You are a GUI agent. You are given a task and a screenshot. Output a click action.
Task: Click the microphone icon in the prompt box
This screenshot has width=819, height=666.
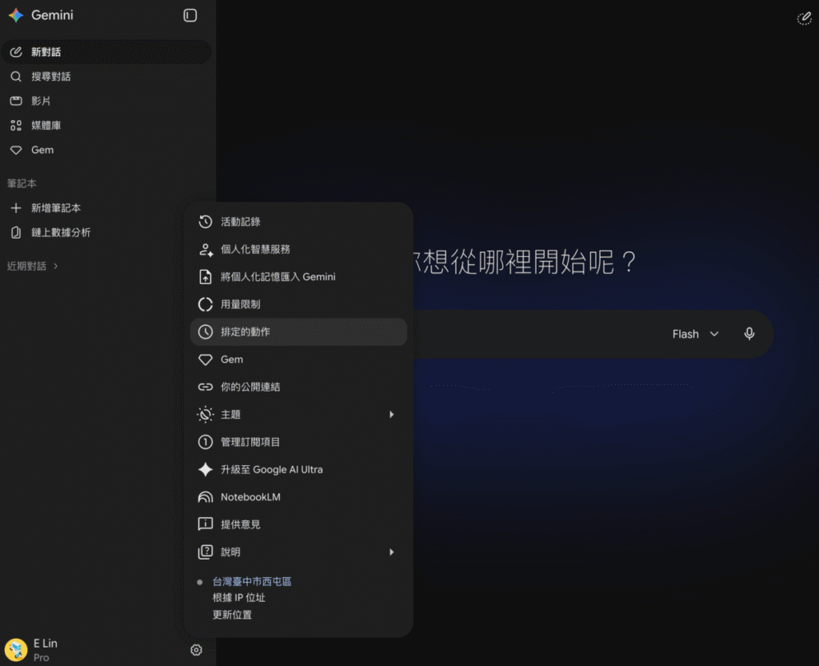(749, 334)
